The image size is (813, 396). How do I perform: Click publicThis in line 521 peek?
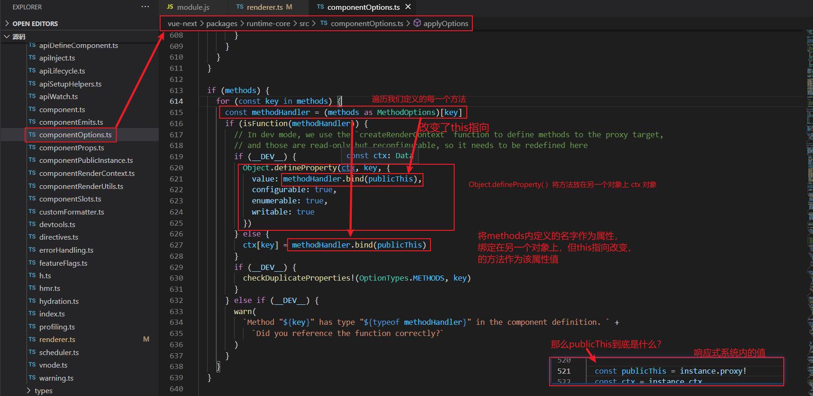click(x=644, y=371)
